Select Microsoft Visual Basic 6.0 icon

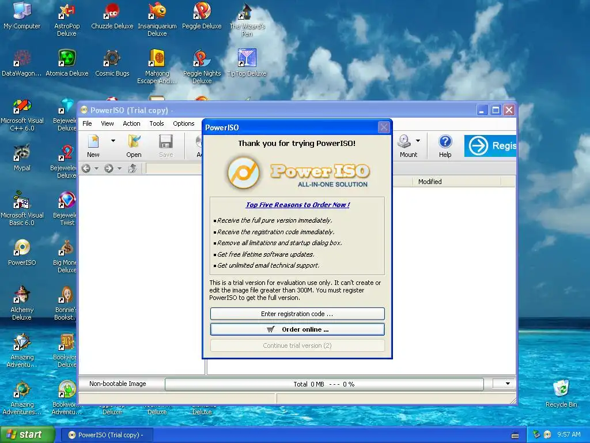(22, 208)
